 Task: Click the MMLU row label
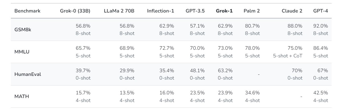click(21, 52)
